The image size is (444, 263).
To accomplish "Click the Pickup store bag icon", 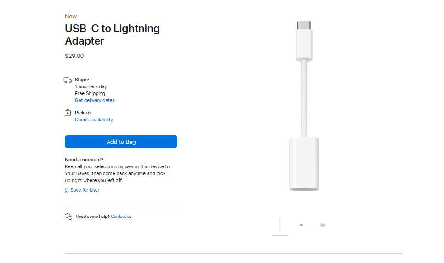I will coord(68,113).
